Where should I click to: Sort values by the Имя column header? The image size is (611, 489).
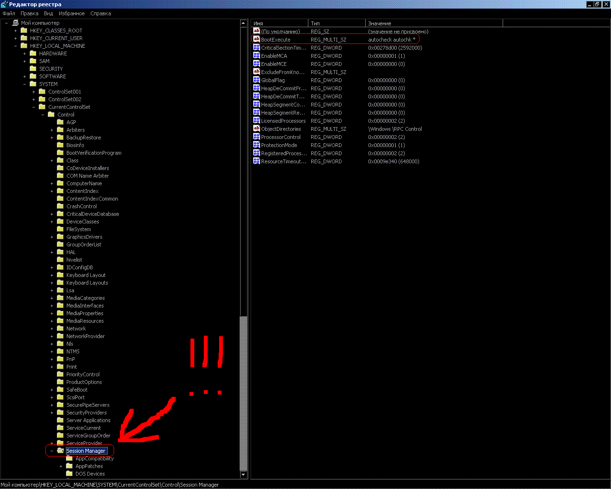279,23
